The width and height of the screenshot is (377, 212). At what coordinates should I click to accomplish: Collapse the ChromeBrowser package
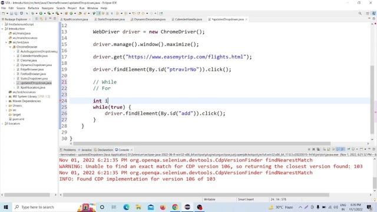pyautogui.click(x=11, y=47)
